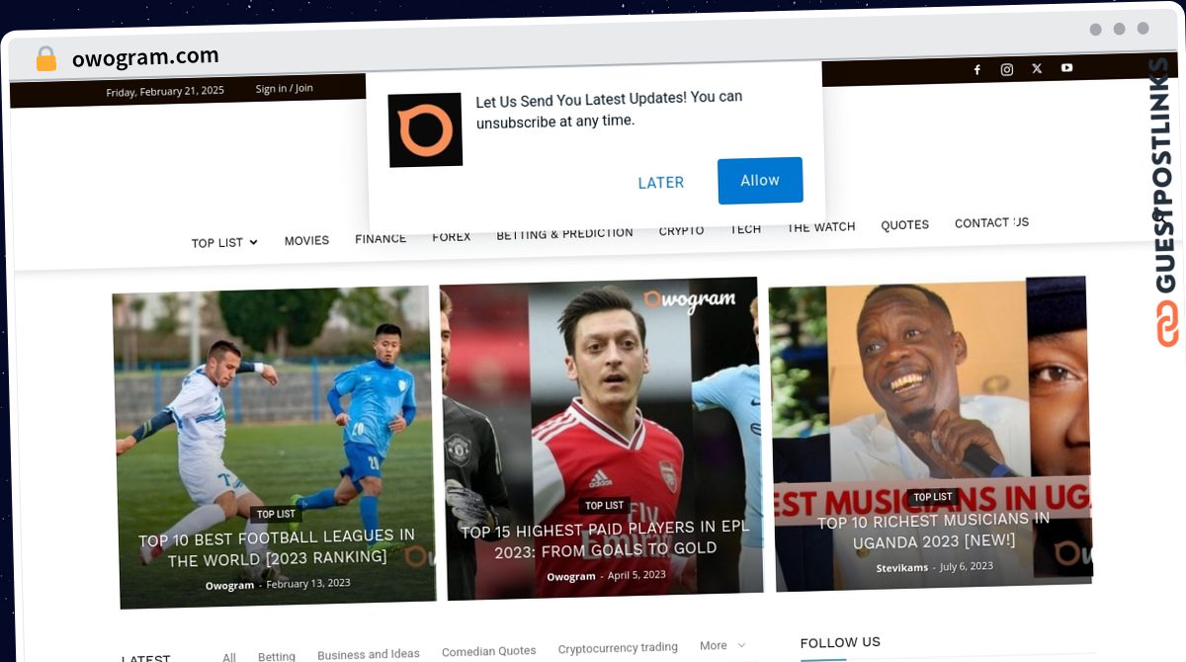Screen dimensions: 1186x662
Task: Click the date Friday, February 21, 2025
Action: pos(165,91)
